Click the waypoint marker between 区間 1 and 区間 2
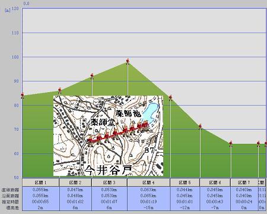Screen dimensions: 267x214 (x=60, y=90)
